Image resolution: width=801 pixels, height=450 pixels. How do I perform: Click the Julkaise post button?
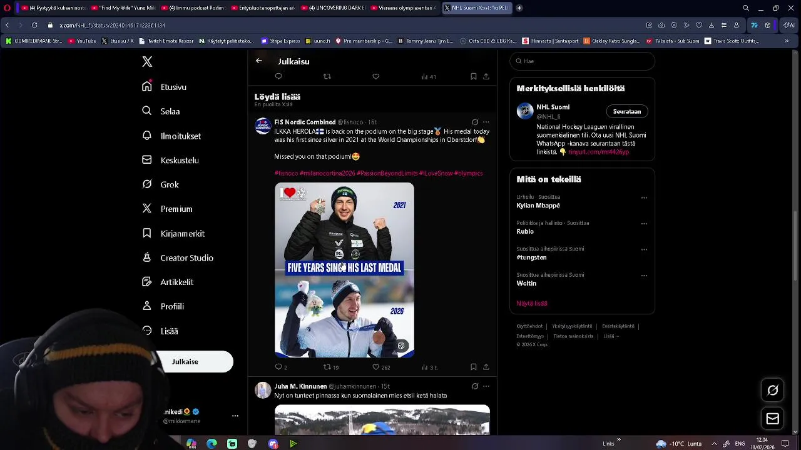coord(185,362)
